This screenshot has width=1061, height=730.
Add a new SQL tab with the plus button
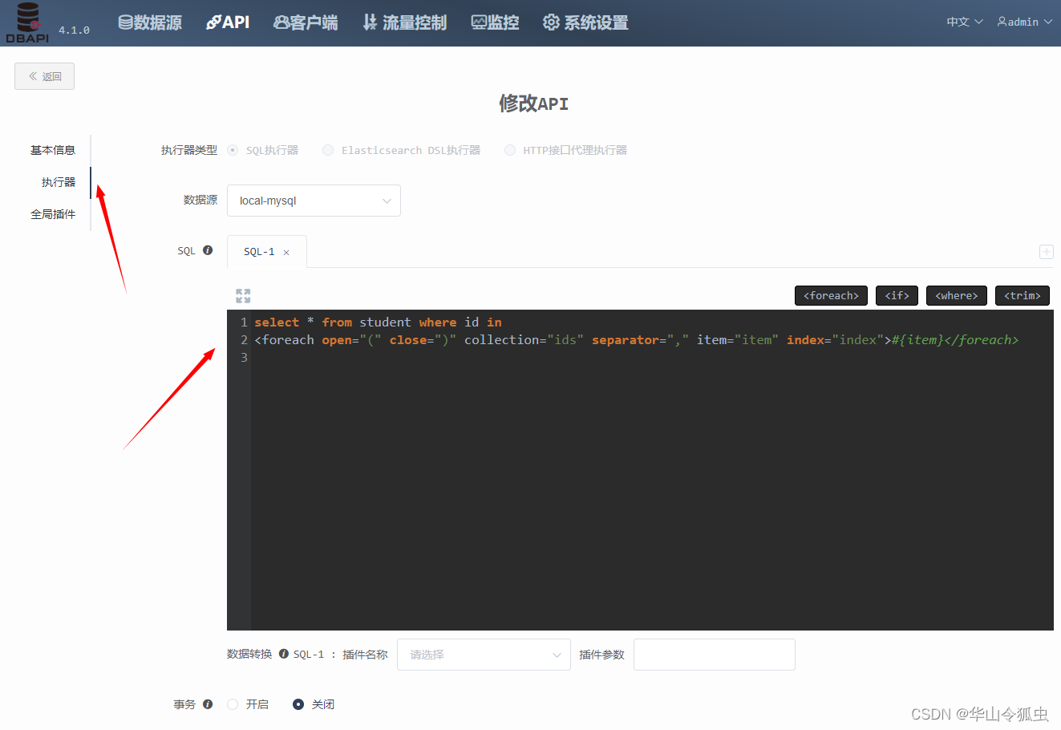click(x=1046, y=252)
